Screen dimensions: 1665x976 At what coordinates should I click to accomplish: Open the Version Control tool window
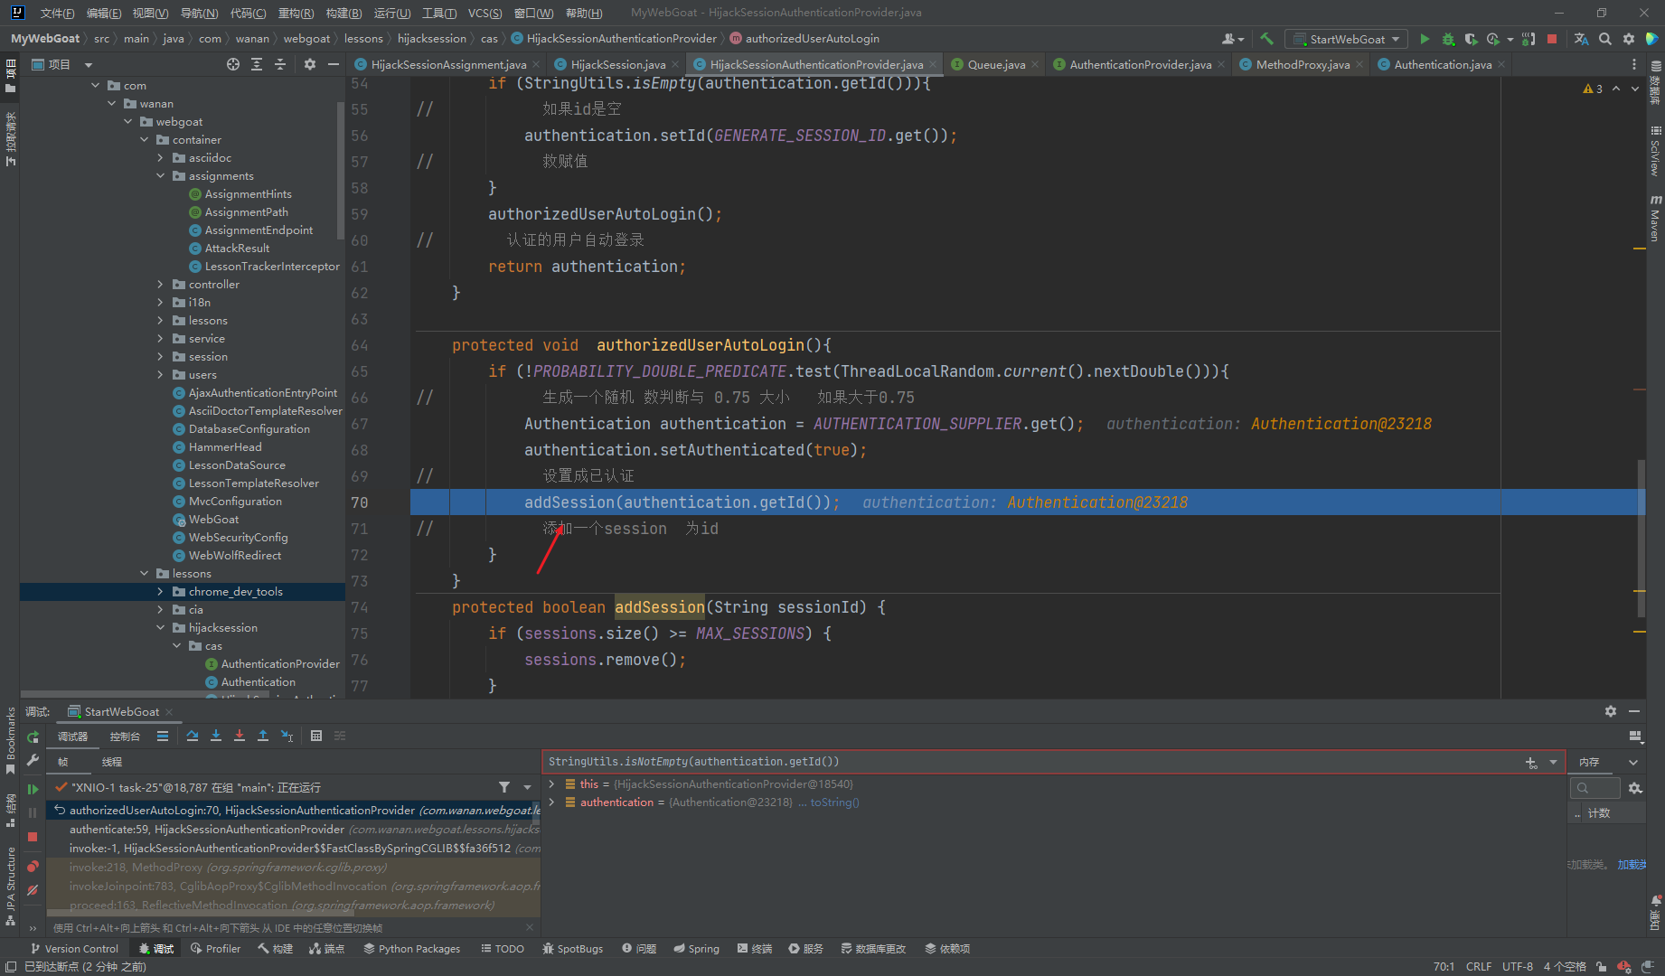pyautogui.click(x=74, y=949)
